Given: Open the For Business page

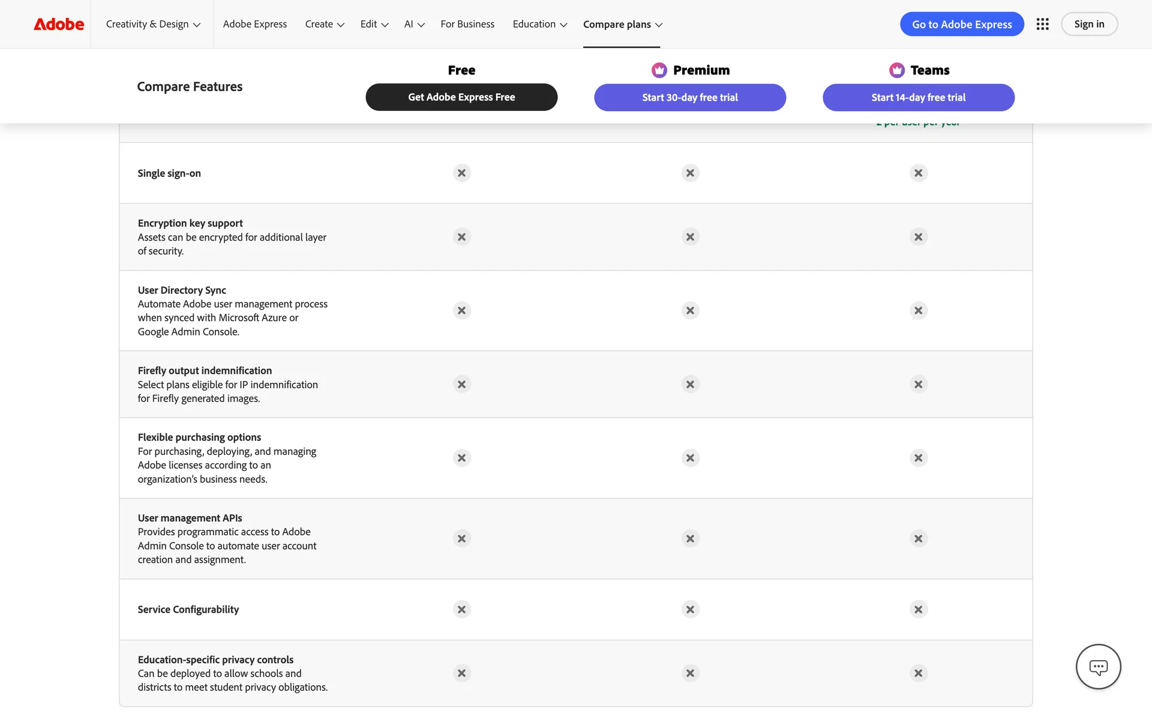Looking at the screenshot, I should click(x=467, y=24).
